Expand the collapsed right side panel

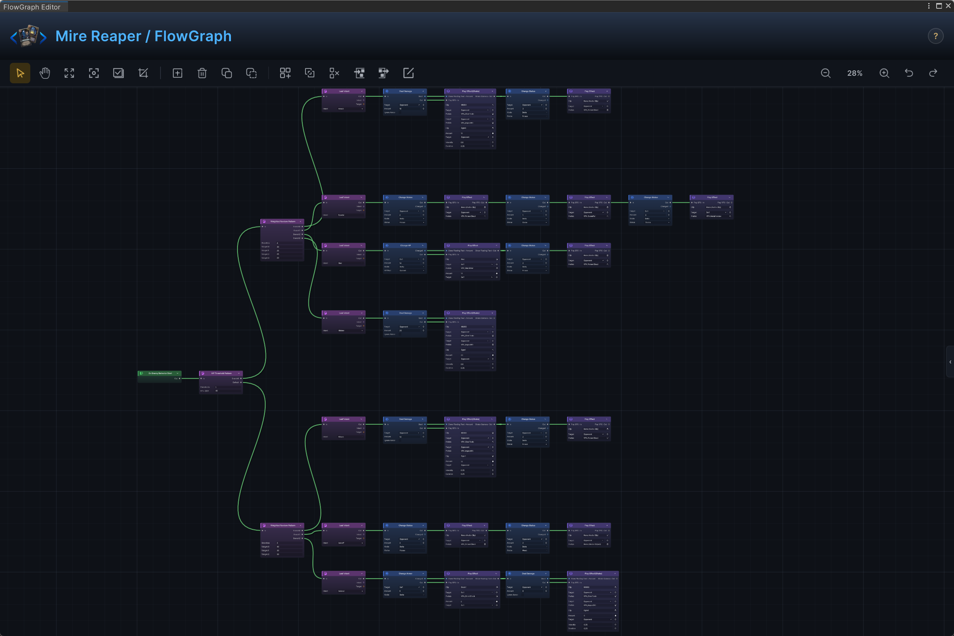(x=950, y=362)
